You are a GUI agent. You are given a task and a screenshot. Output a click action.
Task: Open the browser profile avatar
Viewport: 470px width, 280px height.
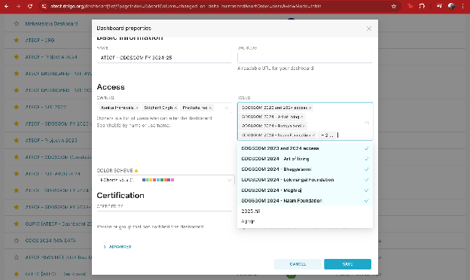pyautogui.click(x=451, y=6)
